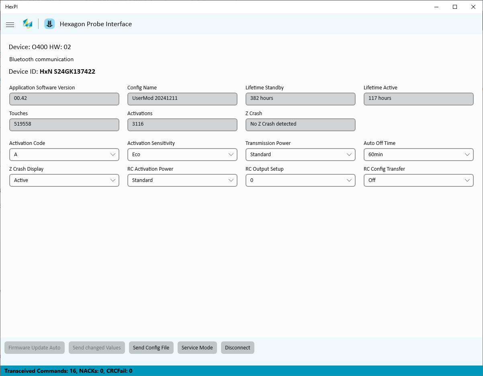Click the Firmware Update Auto button
Image resolution: width=483 pixels, height=376 pixels.
(x=35, y=348)
